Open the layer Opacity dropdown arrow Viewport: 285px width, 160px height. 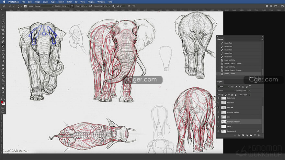click(249, 91)
